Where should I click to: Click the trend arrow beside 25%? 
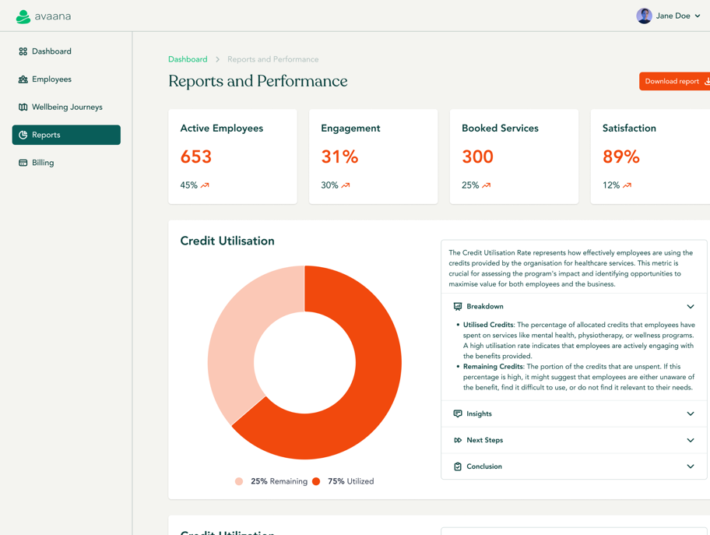pyautogui.click(x=487, y=185)
